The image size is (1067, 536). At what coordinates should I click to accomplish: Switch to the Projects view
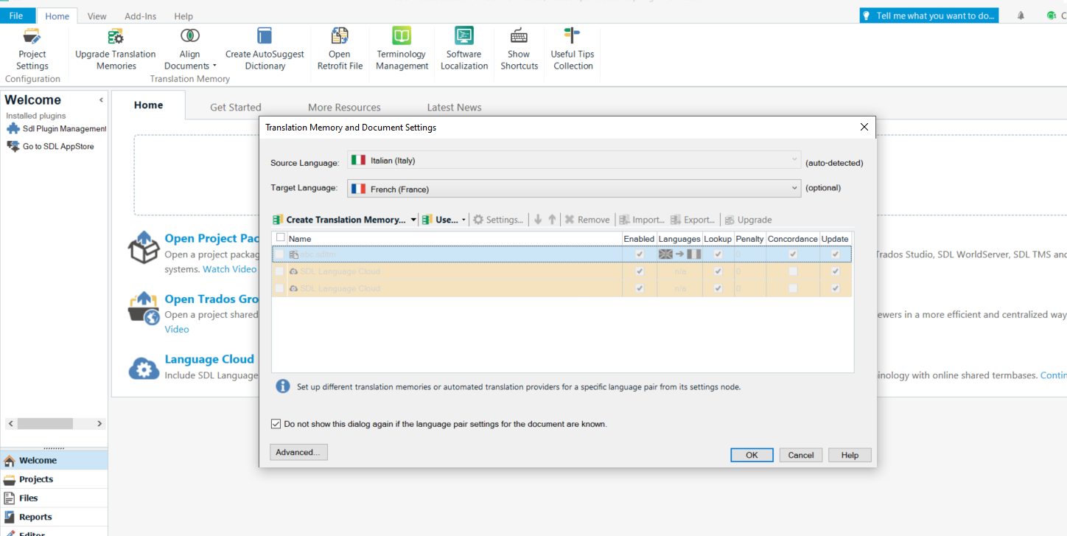[x=54, y=479]
